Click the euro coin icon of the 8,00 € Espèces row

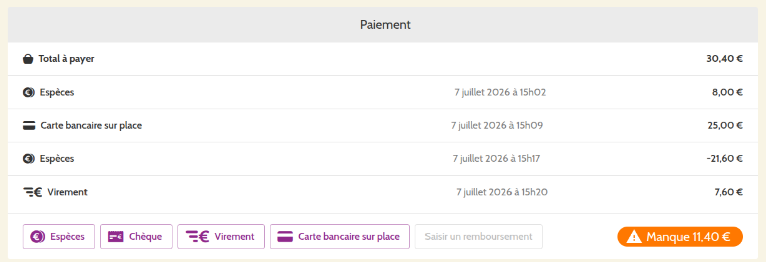click(x=29, y=93)
